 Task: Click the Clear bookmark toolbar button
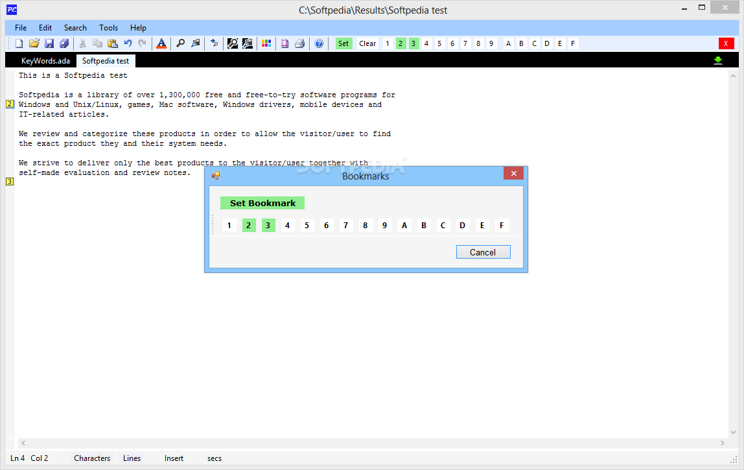367,43
